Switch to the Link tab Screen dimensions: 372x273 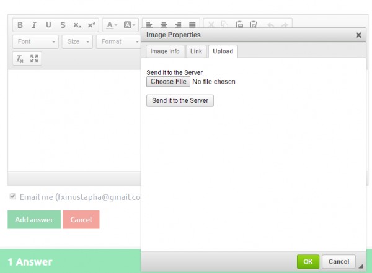(196, 51)
